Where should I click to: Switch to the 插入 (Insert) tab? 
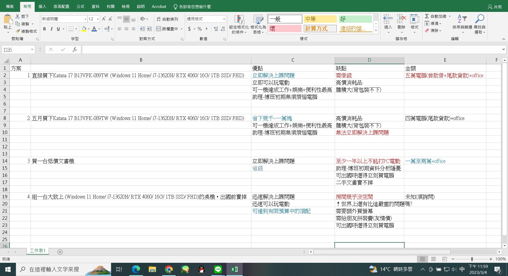pos(42,7)
